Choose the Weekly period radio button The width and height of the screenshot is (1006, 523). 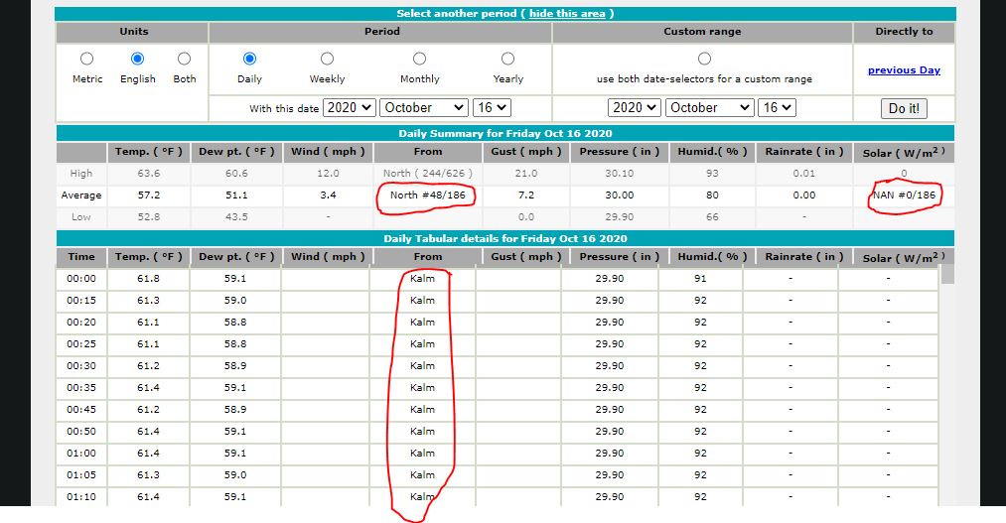327,59
